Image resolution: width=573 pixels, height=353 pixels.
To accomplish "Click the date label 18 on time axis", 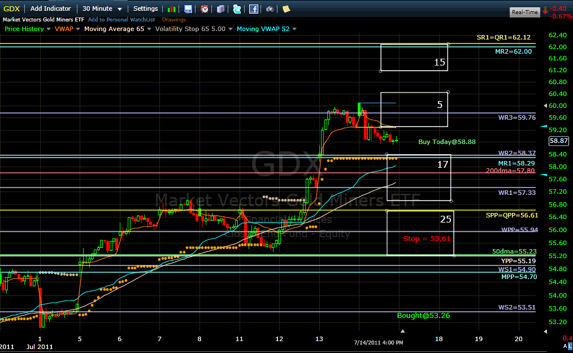I will [439, 339].
